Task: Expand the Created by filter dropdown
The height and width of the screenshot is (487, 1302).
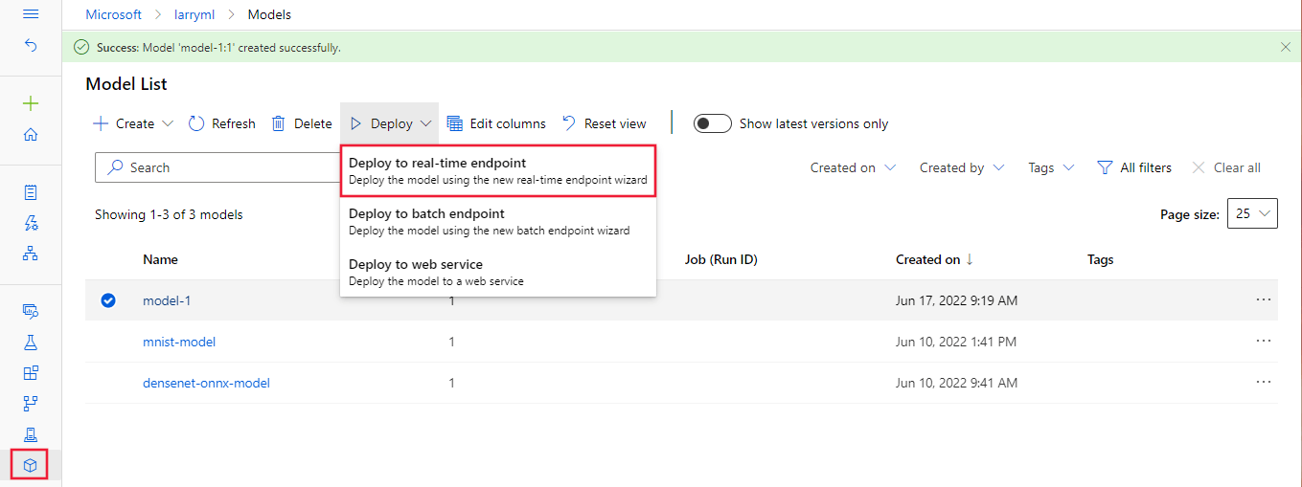Action: tap(962, 167)
